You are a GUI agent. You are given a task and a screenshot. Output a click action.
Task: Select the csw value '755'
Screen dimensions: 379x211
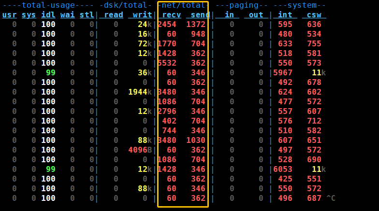314,43
